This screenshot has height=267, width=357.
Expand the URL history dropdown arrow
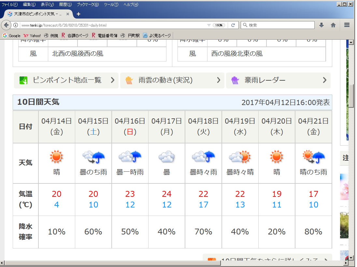209,25
